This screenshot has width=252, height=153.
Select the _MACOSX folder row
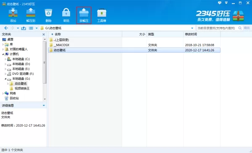click(134, 45)
